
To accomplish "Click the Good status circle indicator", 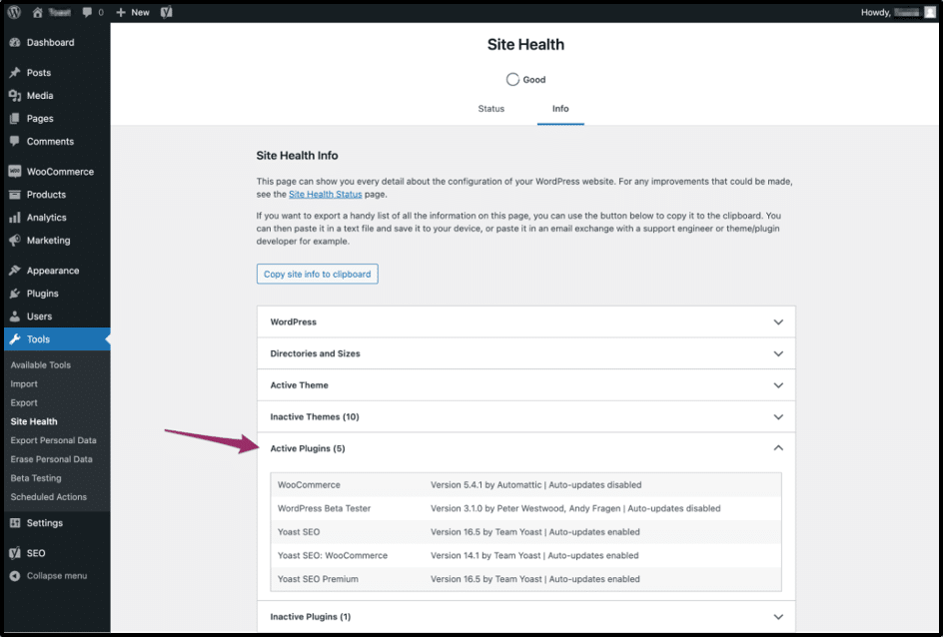I will coord(512,79).
